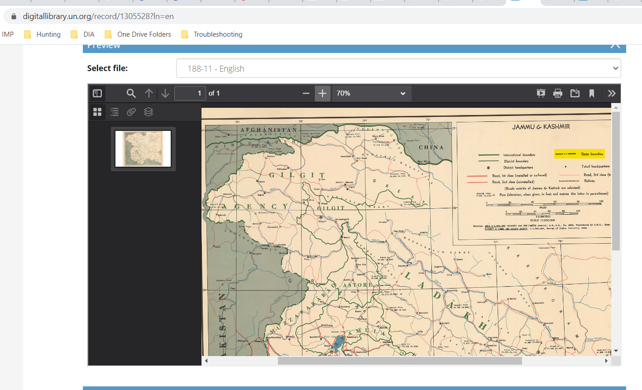This screenshot has height=390, width=642.
Task: Select the page 1 map thumbnail
Action: (x=143, y=149)
